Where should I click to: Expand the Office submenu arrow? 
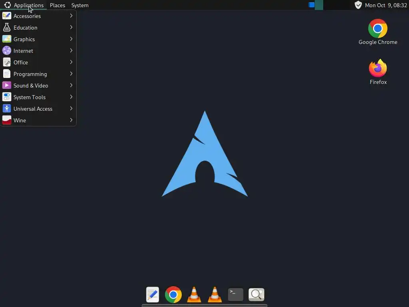(x=71, y=62)
